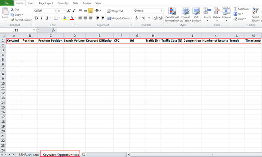The width and height of the screenshot is (262, 157).
Task: Expand the Name Box dropdown arrow
Action: (x=34, y=30)
